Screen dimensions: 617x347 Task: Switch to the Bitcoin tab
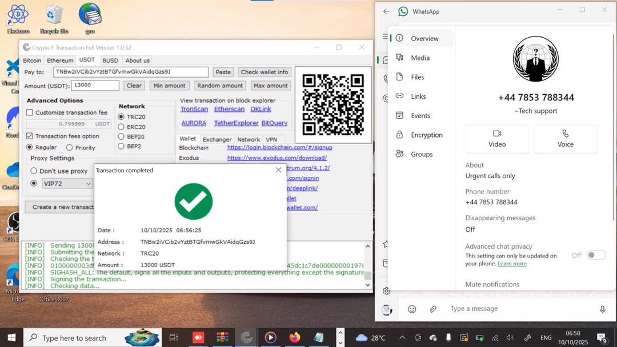tap(32, 60)
